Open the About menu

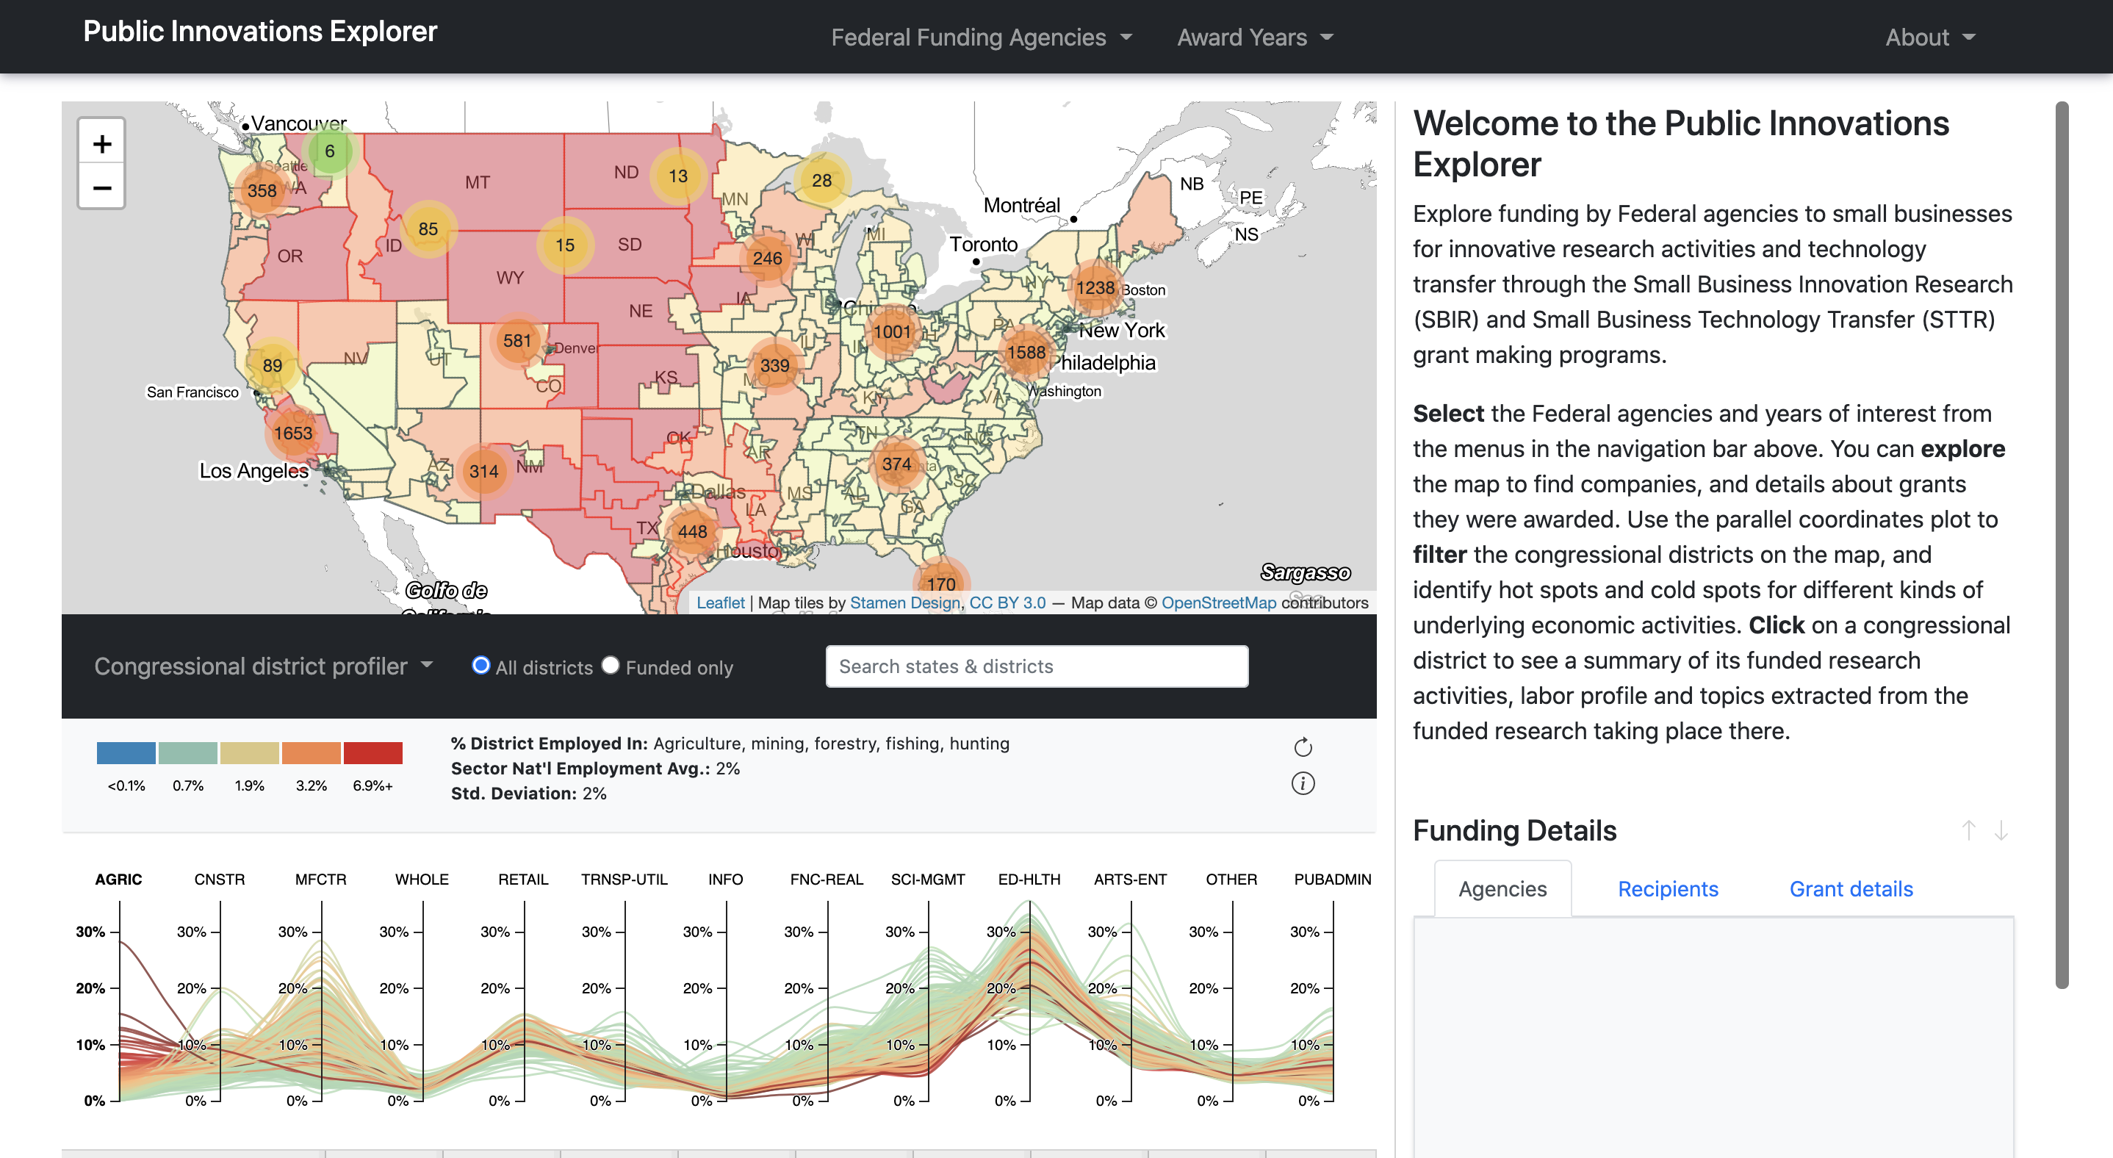tap(1929, 37)
